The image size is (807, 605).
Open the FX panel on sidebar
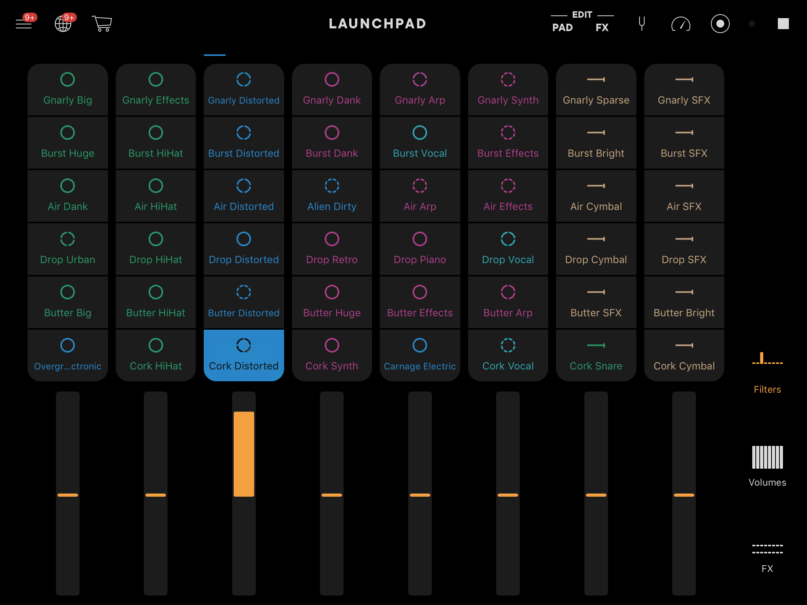point(767,557)
